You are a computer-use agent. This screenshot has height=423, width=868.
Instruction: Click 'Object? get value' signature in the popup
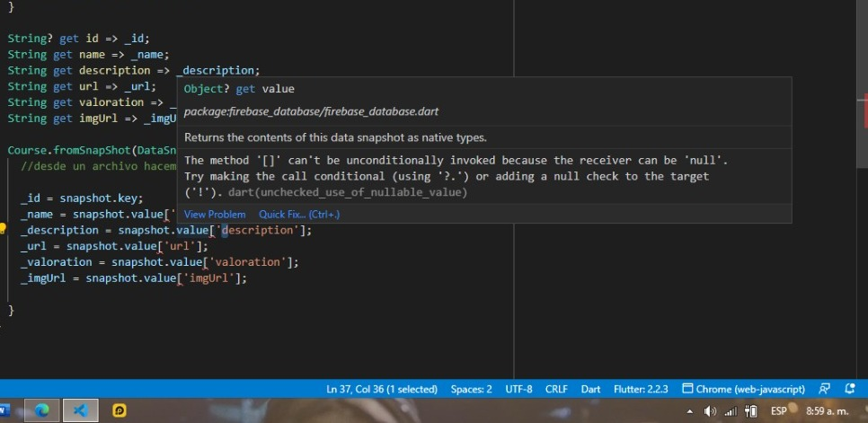point(239,89)
